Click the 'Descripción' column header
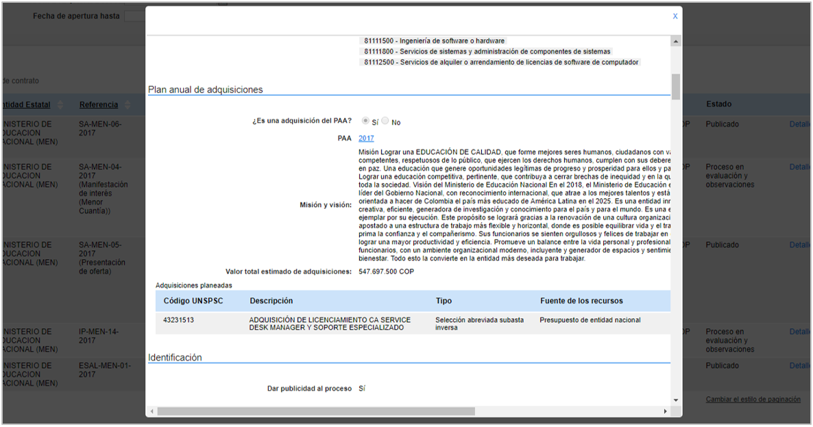813x427 pixels. click(271, 301)
